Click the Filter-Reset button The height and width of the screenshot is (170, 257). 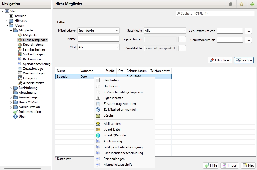220,60
